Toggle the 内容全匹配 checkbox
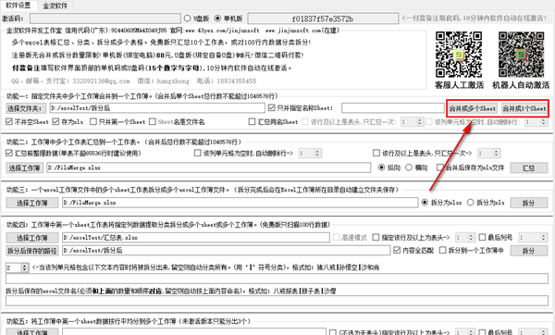The width and height of the screenshot is (555, 335). click(397, 251)
